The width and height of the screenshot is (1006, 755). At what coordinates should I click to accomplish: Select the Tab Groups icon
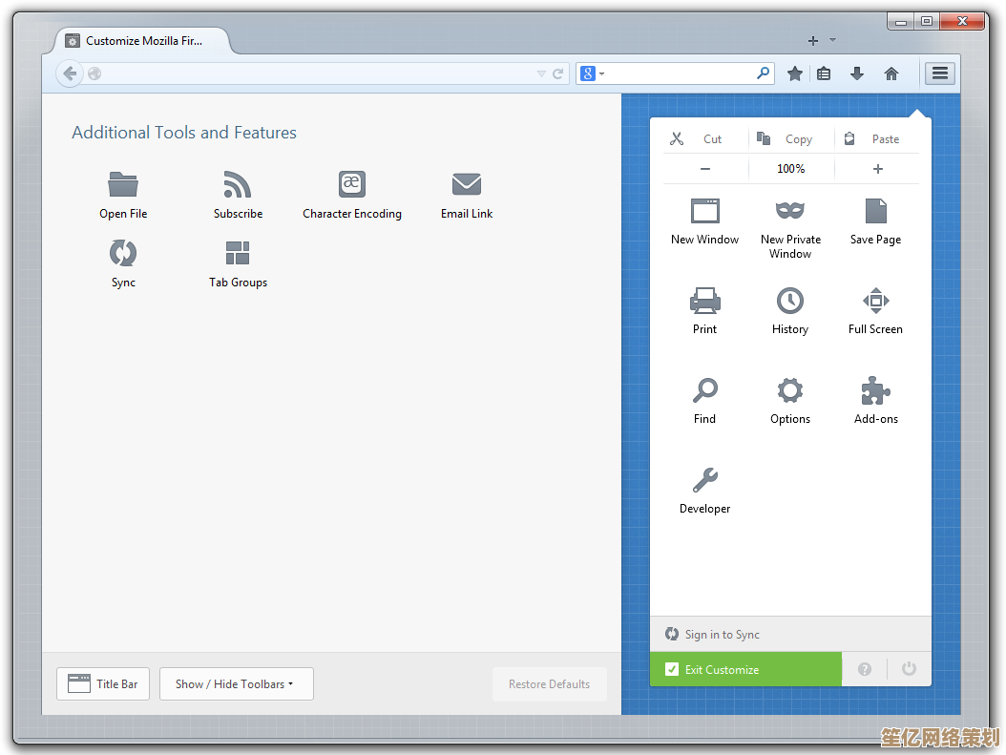tap(238, 253)
